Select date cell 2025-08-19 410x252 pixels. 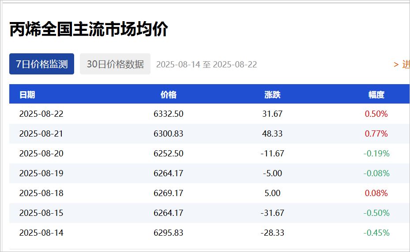pyautogui.click(x=41, y=174)
